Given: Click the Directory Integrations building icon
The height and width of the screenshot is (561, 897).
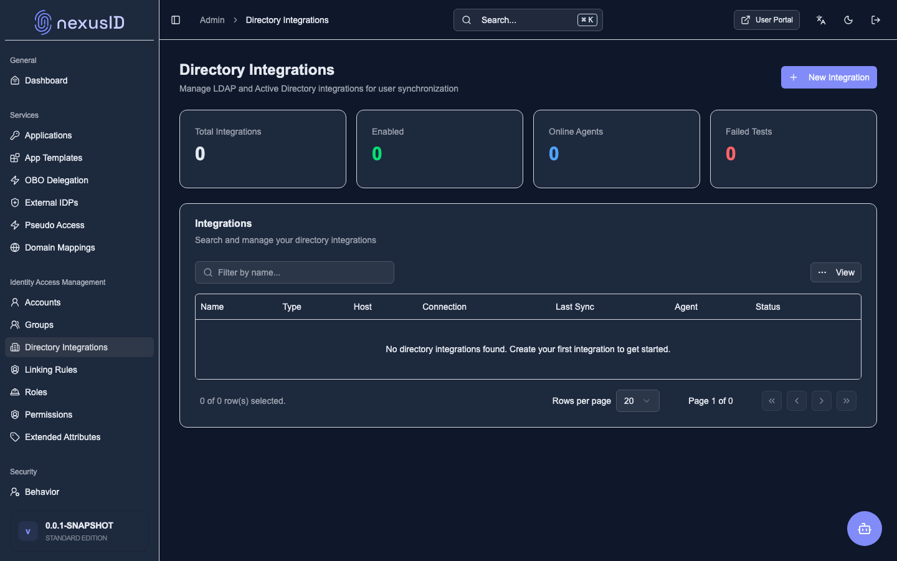Looking at the screenshot, I should click(x=15, y=347).
